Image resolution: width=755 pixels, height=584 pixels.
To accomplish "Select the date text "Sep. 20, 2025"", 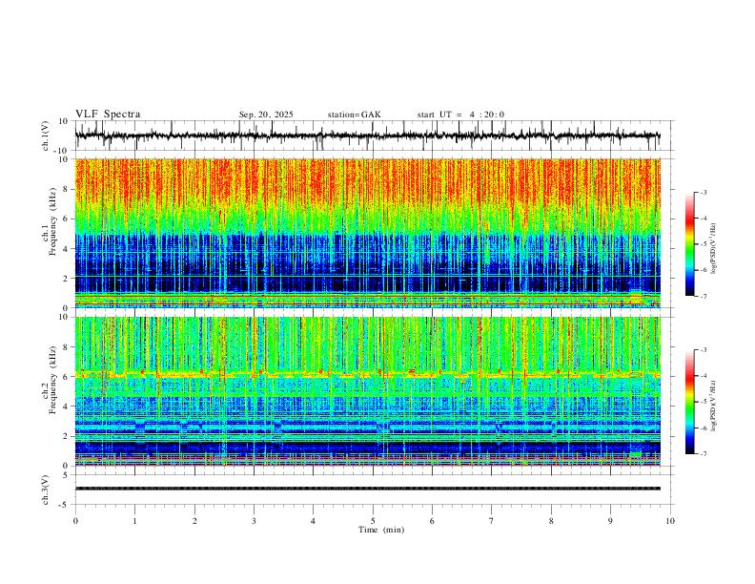I will pyautogui.click(x=266, y=115).
